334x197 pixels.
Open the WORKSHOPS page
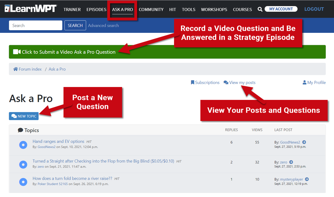click(x=214, y=9)
